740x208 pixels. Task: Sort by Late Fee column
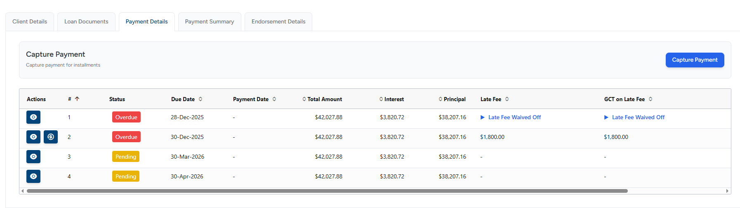pos(507,99)
